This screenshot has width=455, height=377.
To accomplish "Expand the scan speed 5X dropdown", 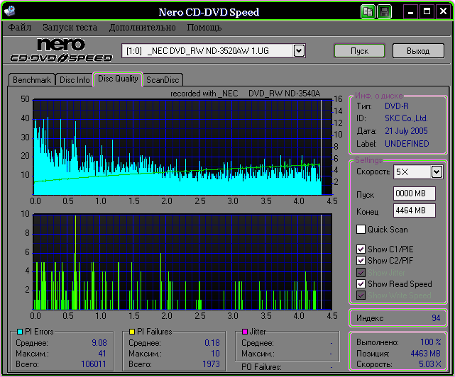I will tap(437, 172).
